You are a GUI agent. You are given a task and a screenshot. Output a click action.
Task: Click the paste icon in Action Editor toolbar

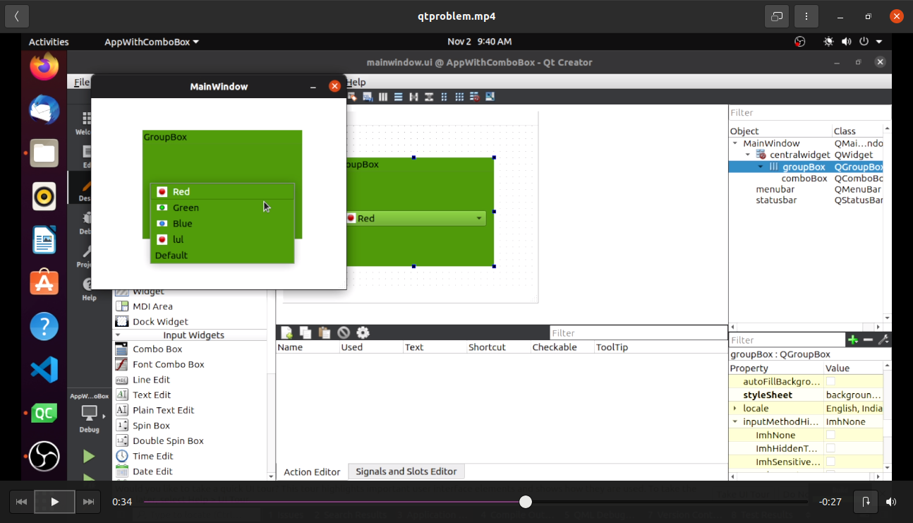[325, 332]
